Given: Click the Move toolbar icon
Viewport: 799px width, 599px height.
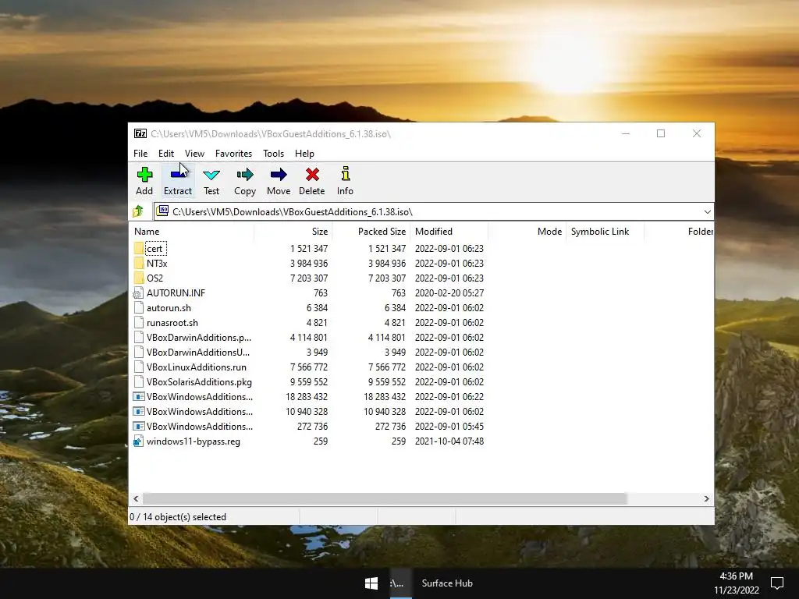Looking at the screenshot, I should click(x=279, y=175).
